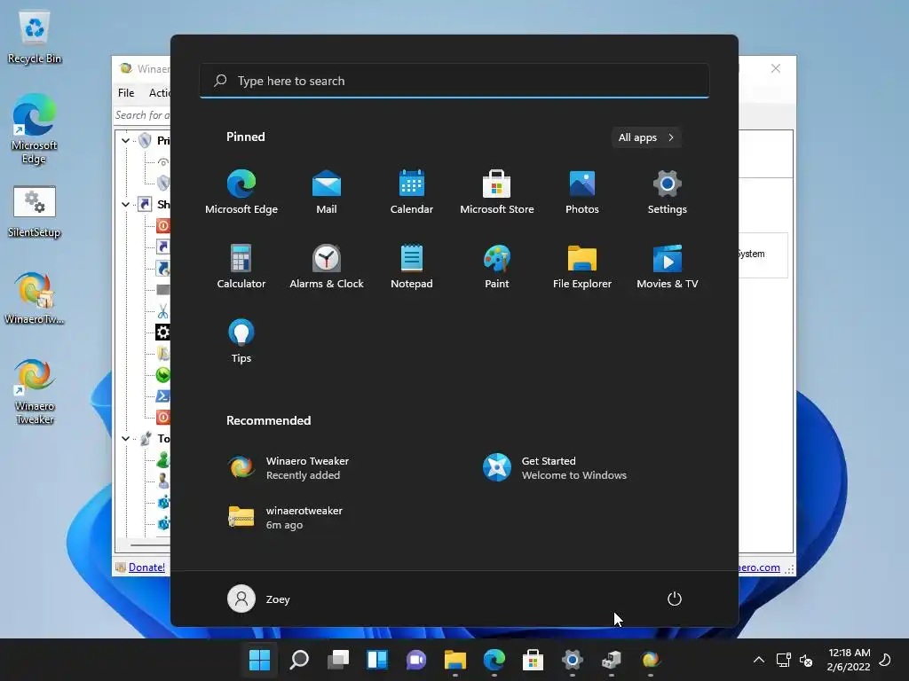Click the winaero.com link in status bar
This screenshot has height=681, width=909.
pyautogui.click(x=760, y=567)
